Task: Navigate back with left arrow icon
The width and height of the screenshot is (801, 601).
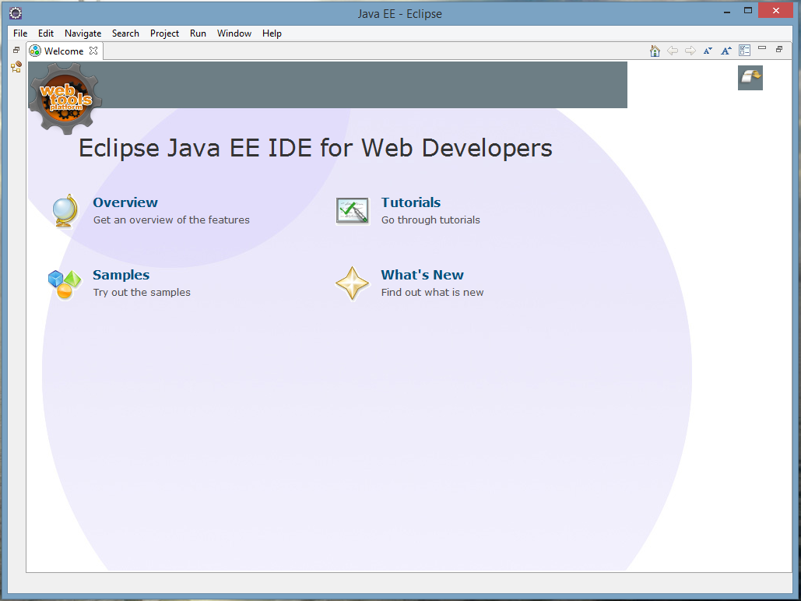Action: tap(673, 51)
